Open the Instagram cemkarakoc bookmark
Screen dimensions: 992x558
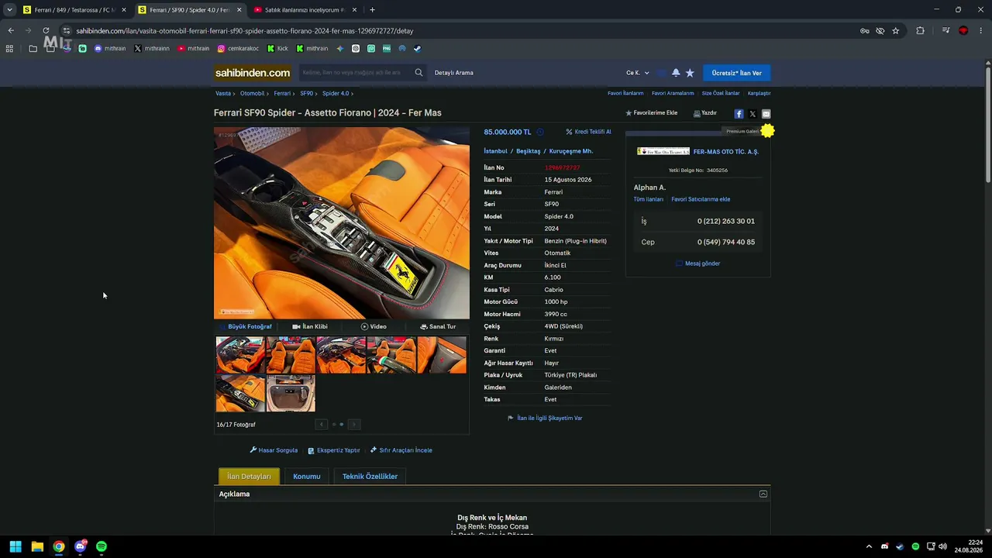point(239,48)
